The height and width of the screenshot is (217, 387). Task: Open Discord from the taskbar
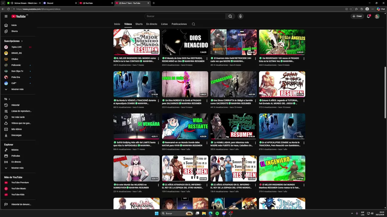(x=224, y=213)
